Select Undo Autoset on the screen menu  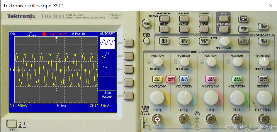(x=107, y=94)
